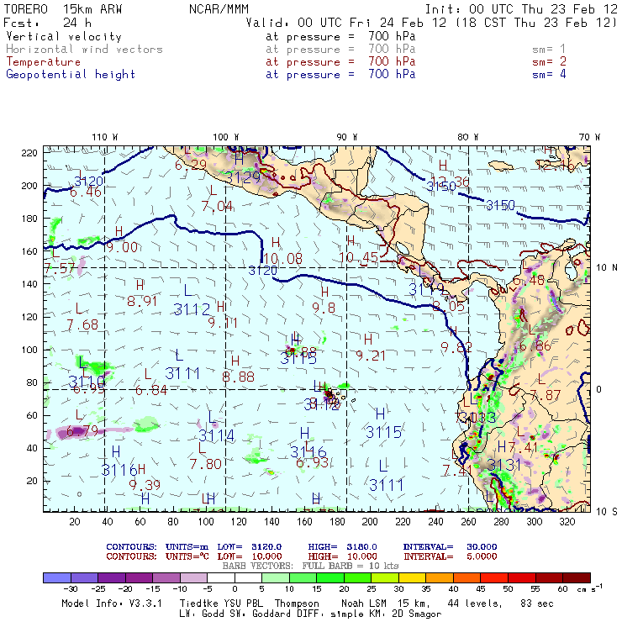Click the red '7.87' value over South America
This screenshot has height=622, width=622.
pos(545,396)
